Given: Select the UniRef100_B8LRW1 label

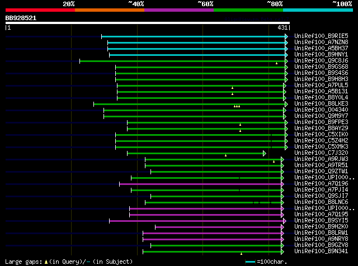Looking at the screenshot, I should coord(321,233).
